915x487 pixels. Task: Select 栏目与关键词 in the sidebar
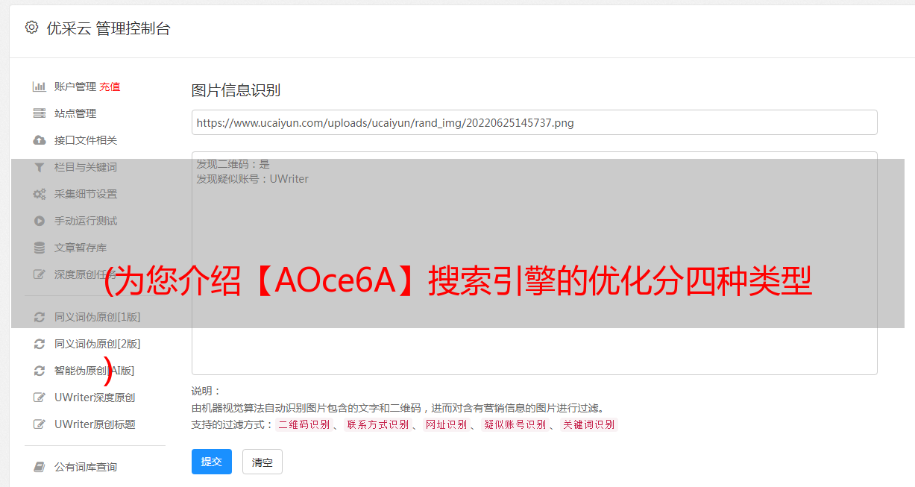tap(86, 167)
